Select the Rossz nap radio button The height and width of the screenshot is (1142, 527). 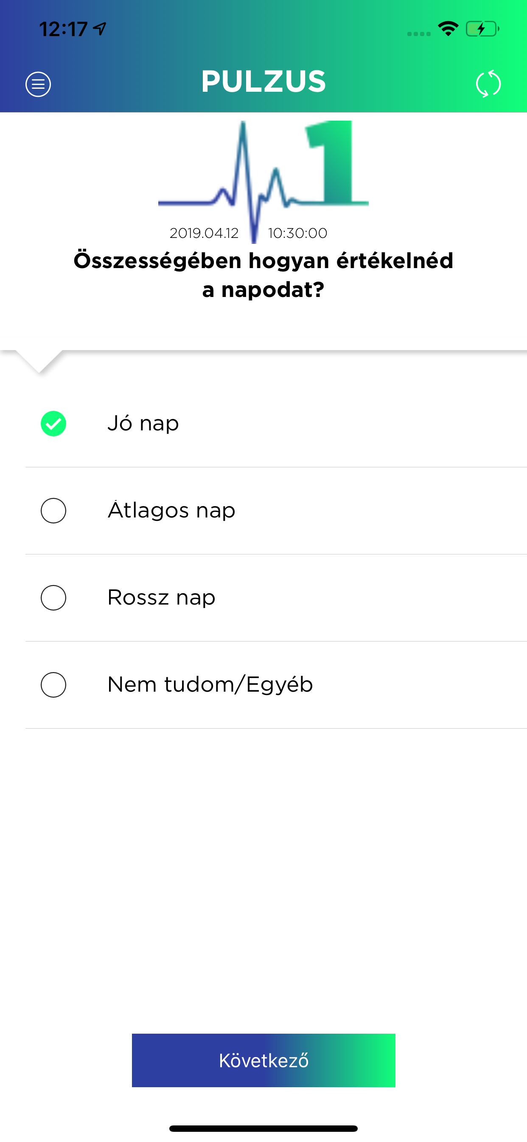point(53,598)
